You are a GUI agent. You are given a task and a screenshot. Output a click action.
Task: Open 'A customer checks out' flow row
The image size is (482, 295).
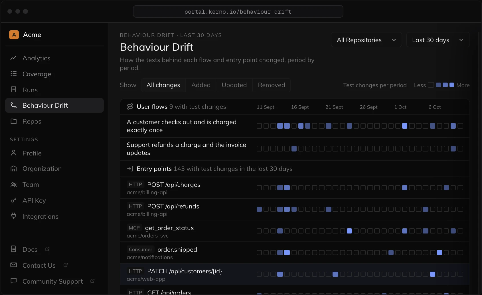(x=295, y=126)
